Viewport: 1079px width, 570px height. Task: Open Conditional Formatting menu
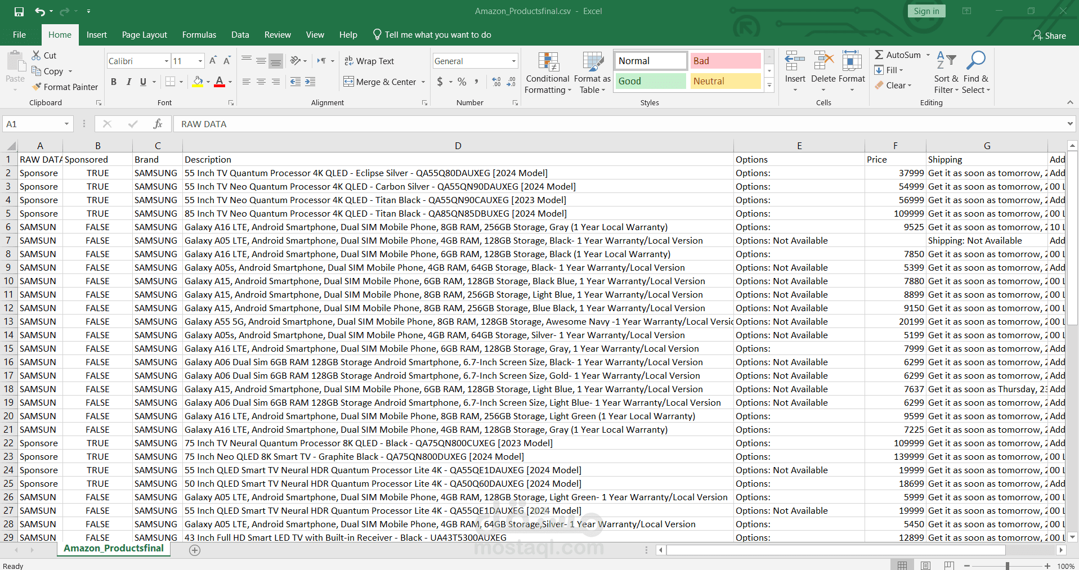pos(548,73)
